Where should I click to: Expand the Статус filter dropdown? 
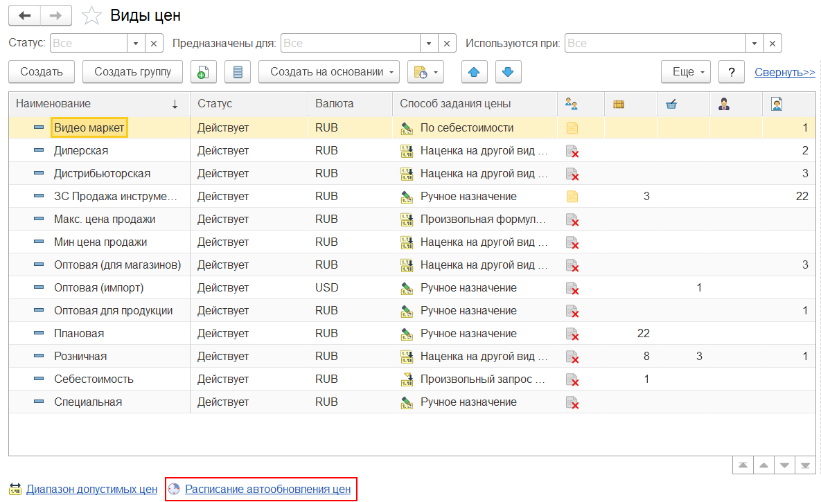[x=136, y=43]
